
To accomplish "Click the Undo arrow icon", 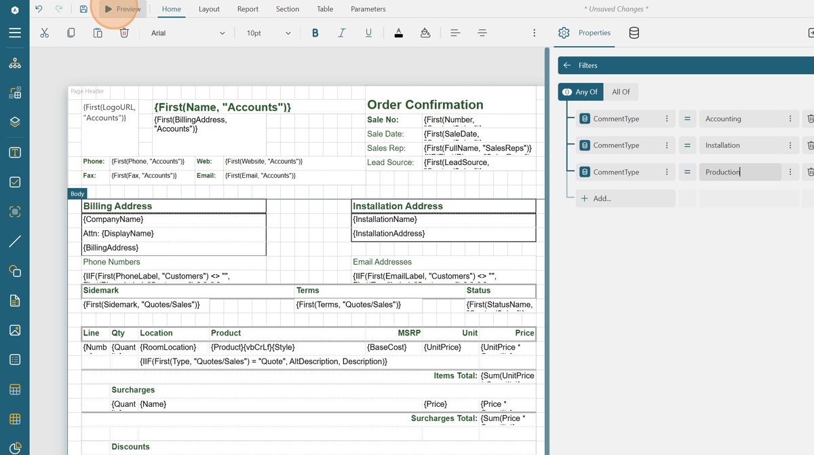I will tap(39, 10).
